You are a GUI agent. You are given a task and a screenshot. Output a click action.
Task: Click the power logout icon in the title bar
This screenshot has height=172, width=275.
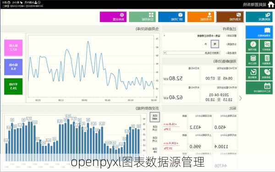coord(9,2)
